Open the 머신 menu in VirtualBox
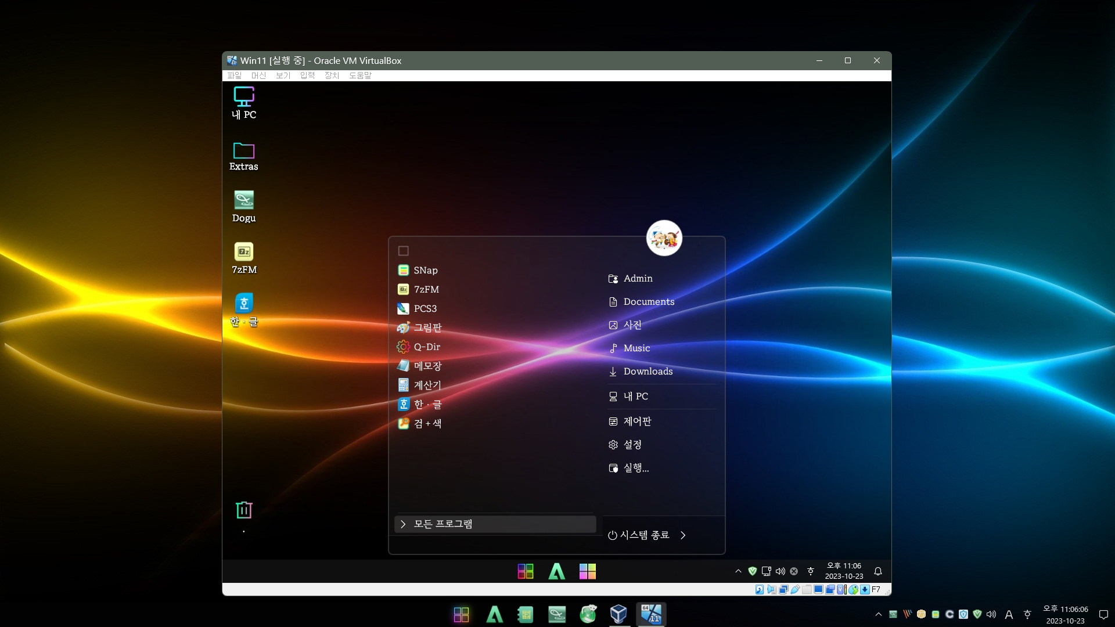 tap(258, 75)
